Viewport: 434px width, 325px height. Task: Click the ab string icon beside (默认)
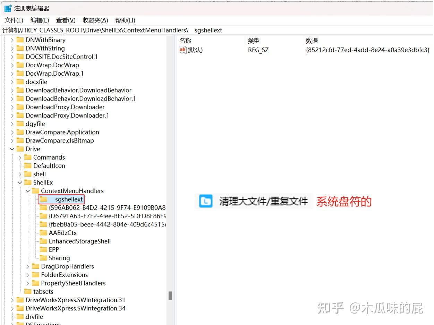pyautogui.click(x=183, y=50)
